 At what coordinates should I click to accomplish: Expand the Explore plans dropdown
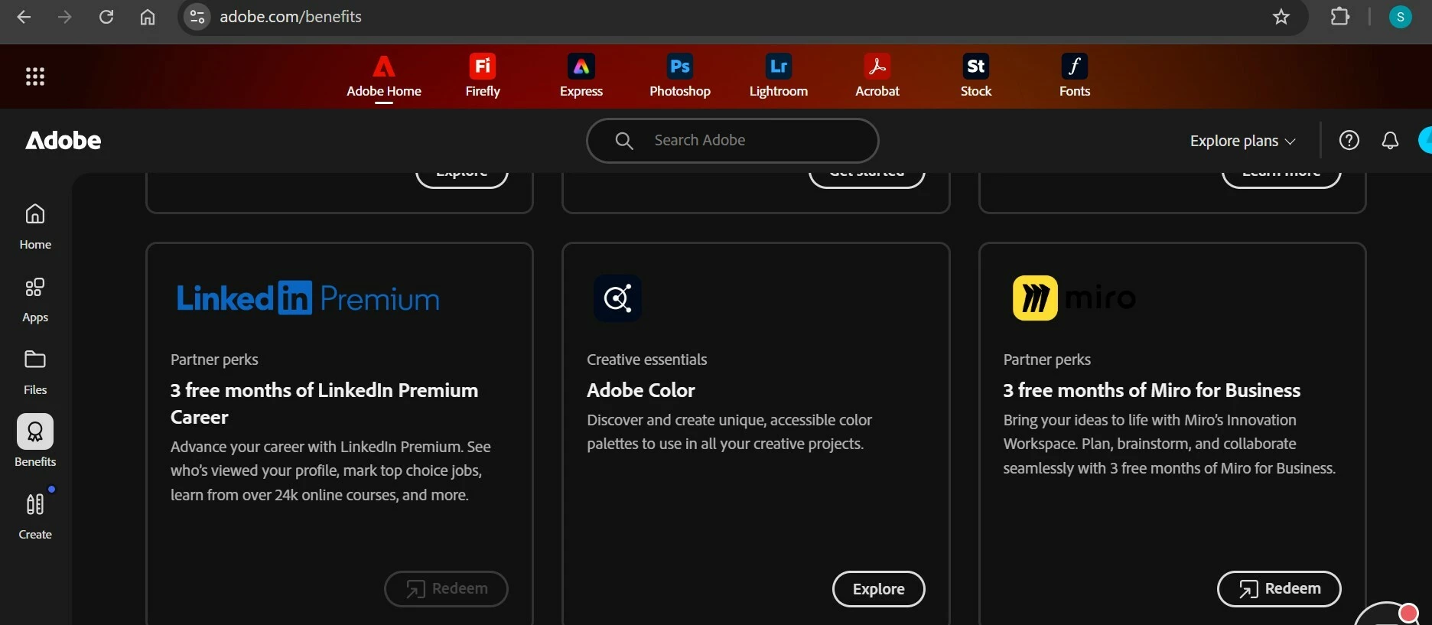[1243, 141]
